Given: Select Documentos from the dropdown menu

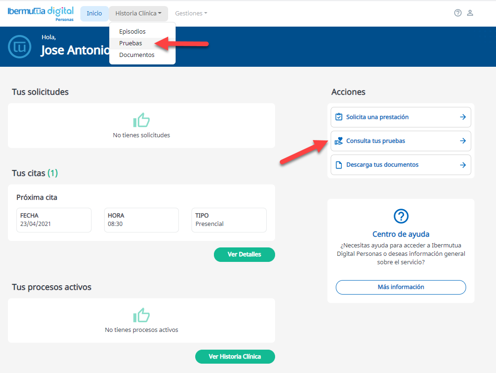Looking at the screenshot, I should [x=136, y=55].
